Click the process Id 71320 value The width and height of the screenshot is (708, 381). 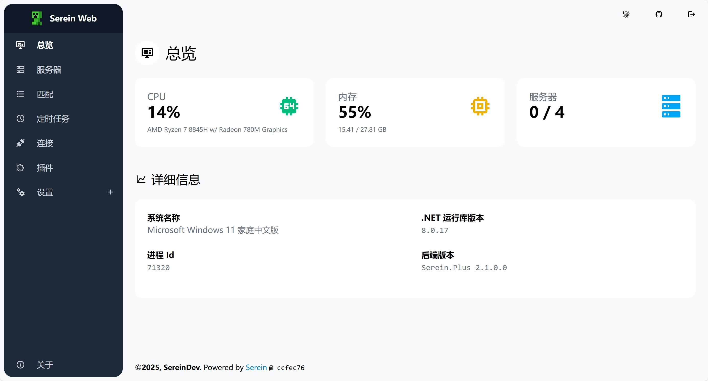(158, 267)
